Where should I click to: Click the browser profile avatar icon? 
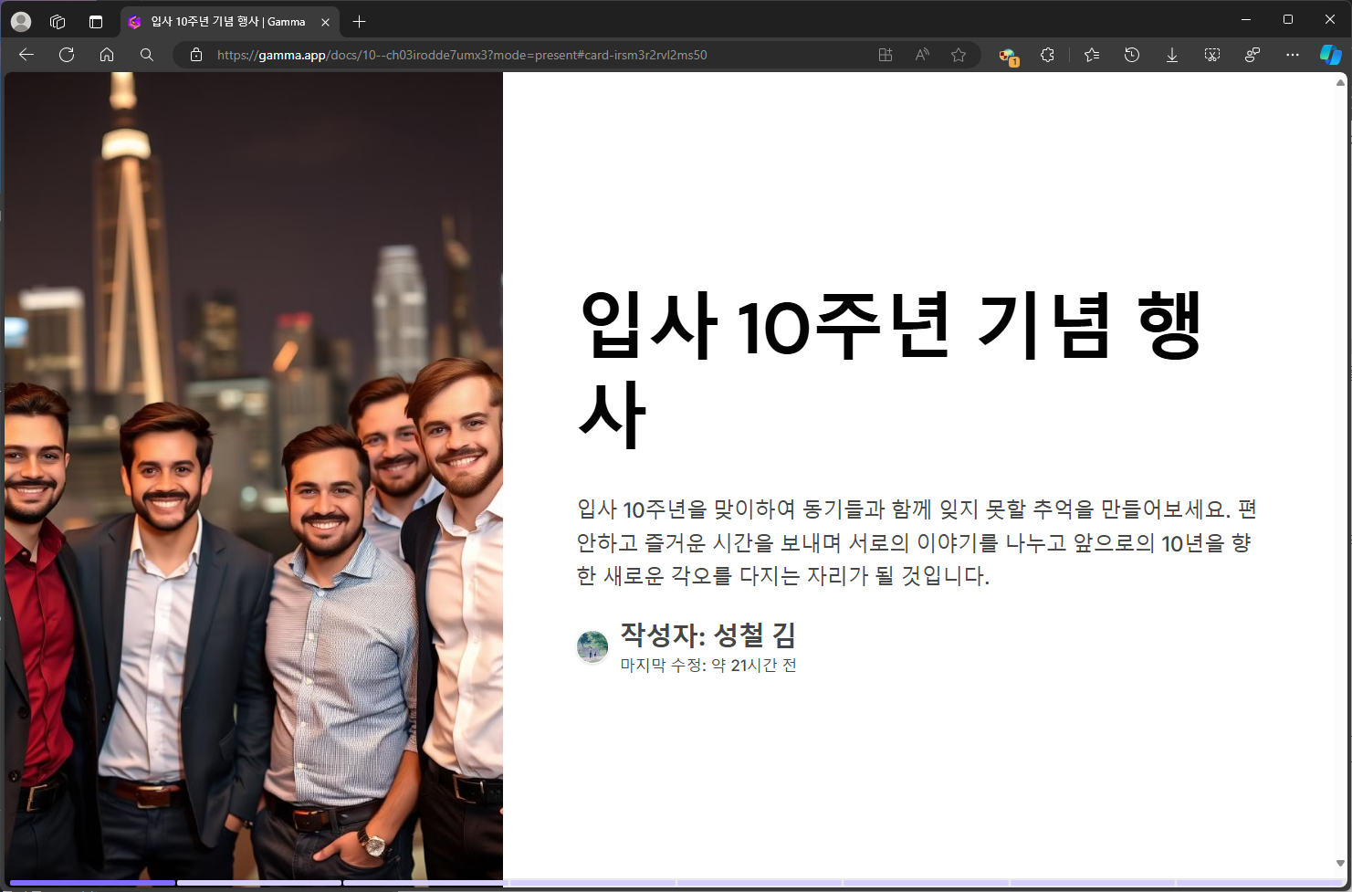pos(21,22)
